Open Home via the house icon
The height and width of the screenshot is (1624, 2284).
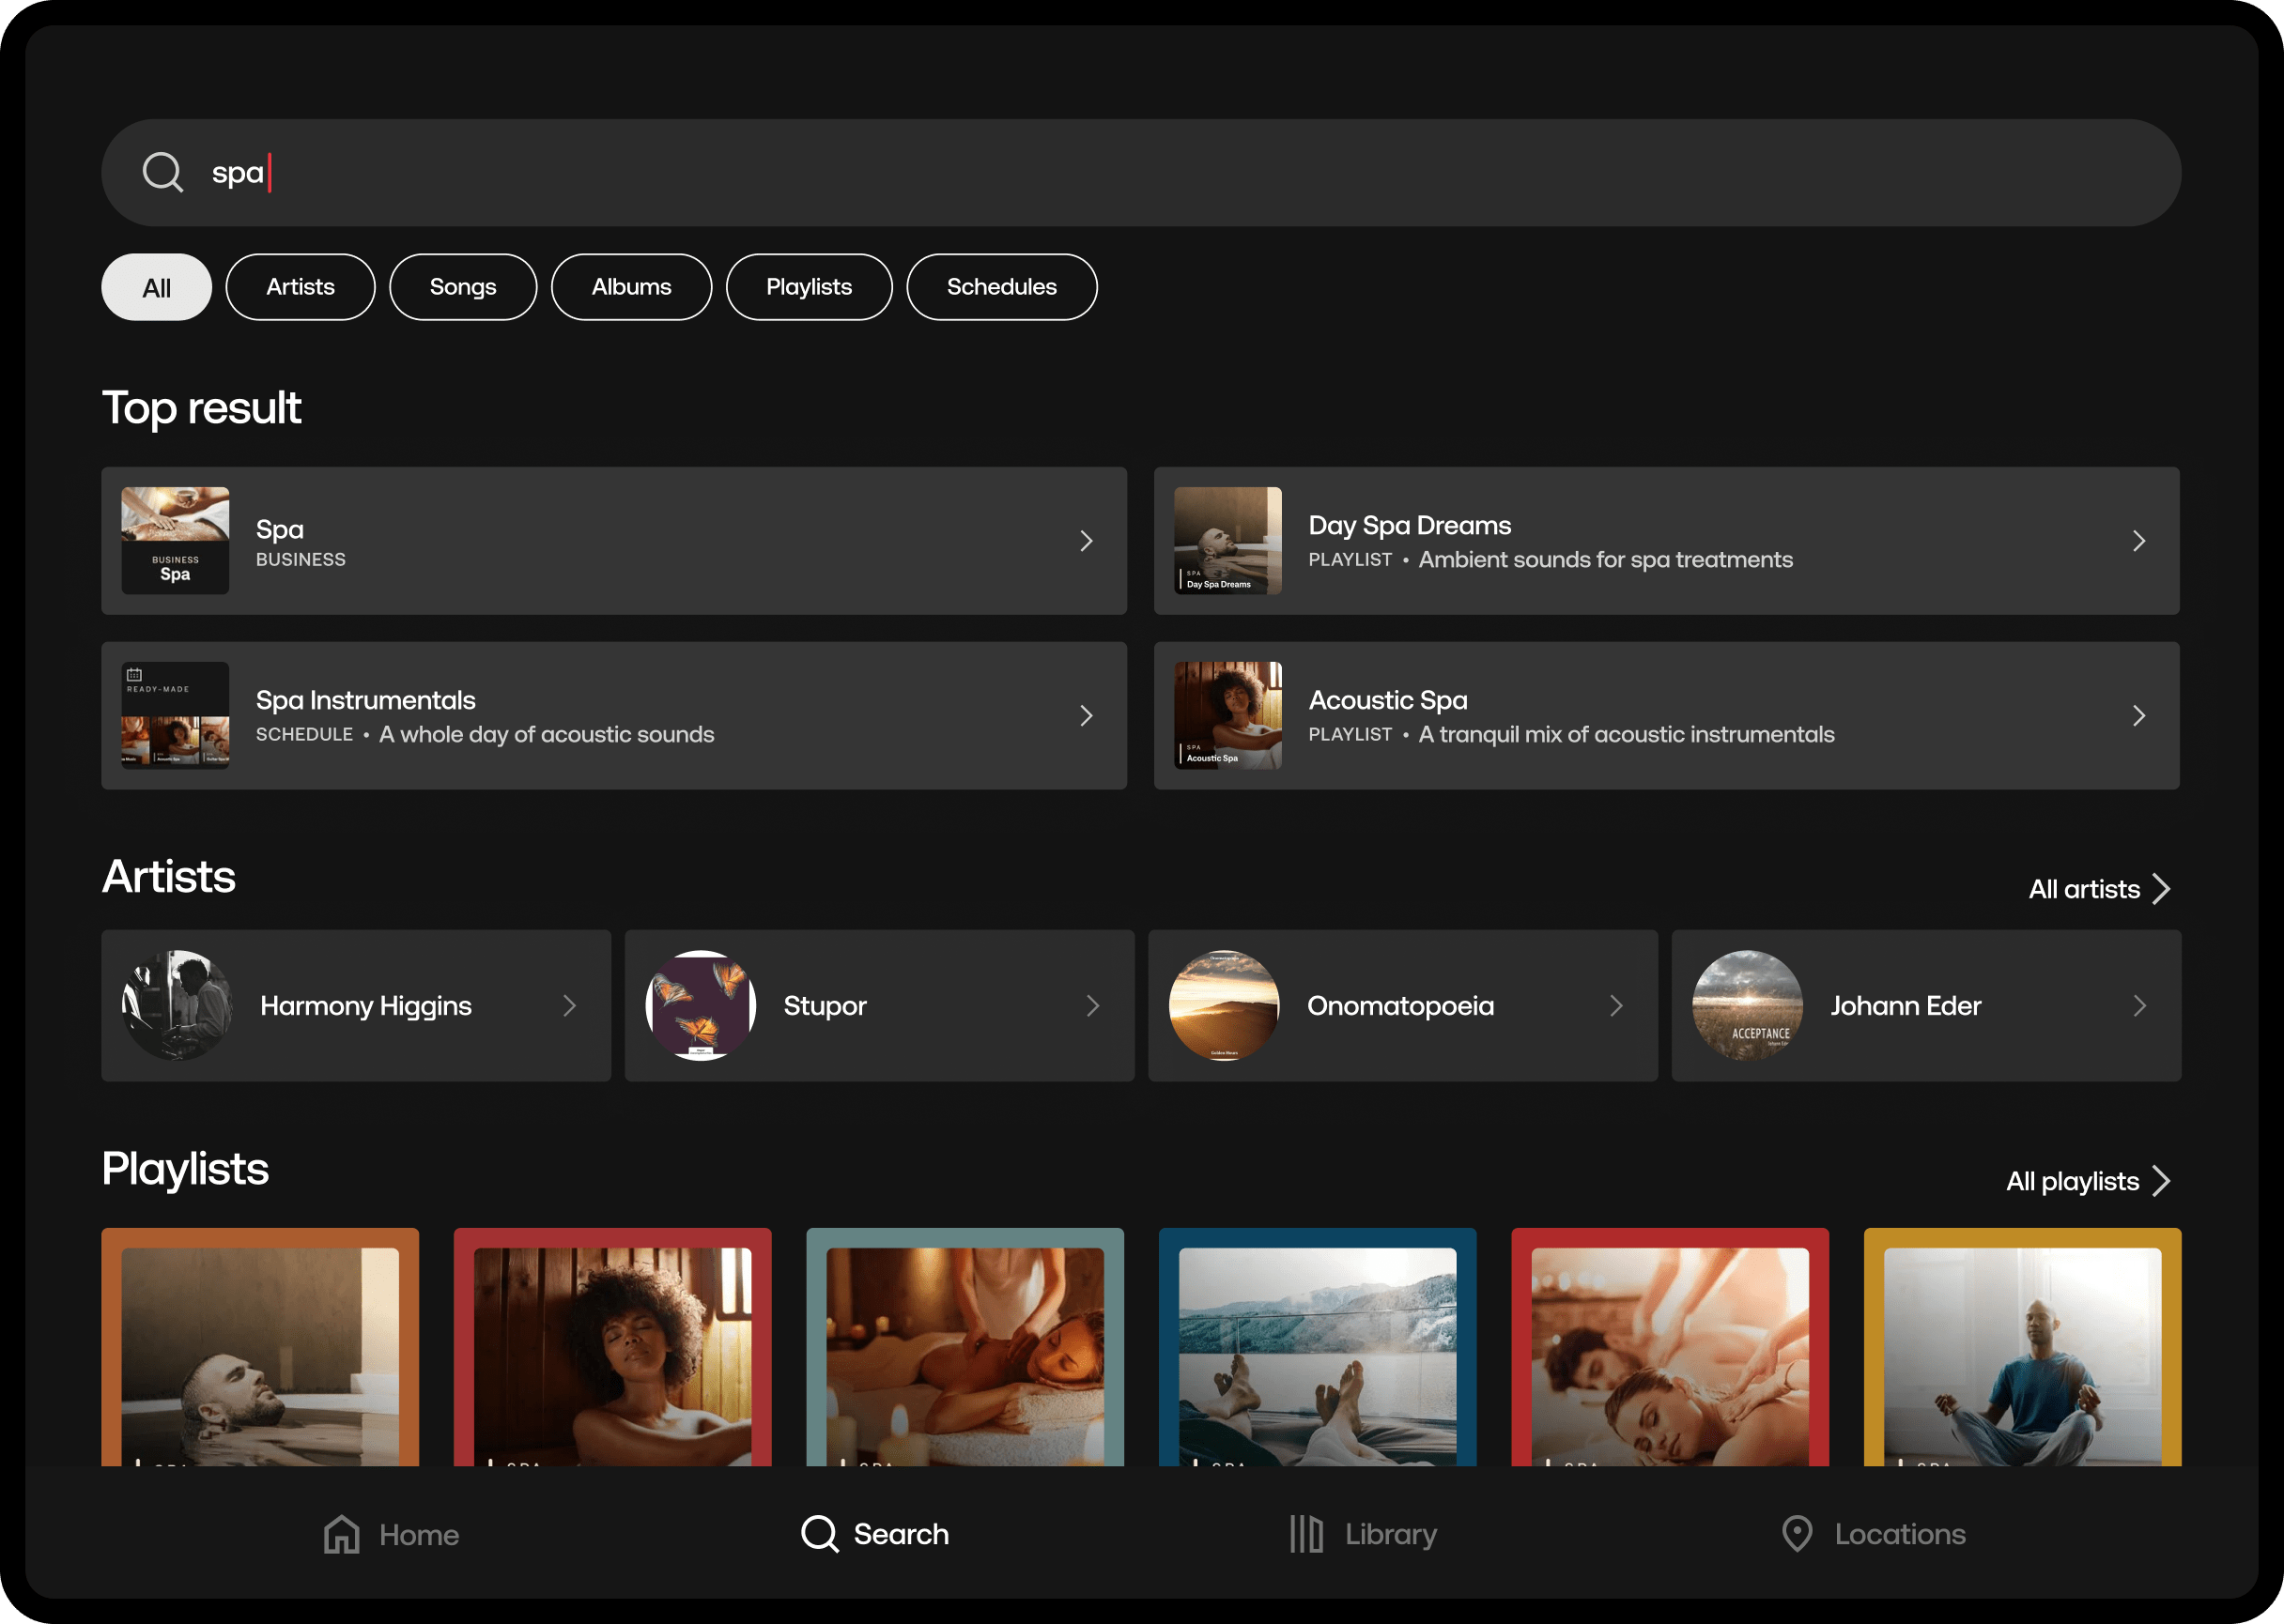pyautogui.click(x=341, y=1534)
